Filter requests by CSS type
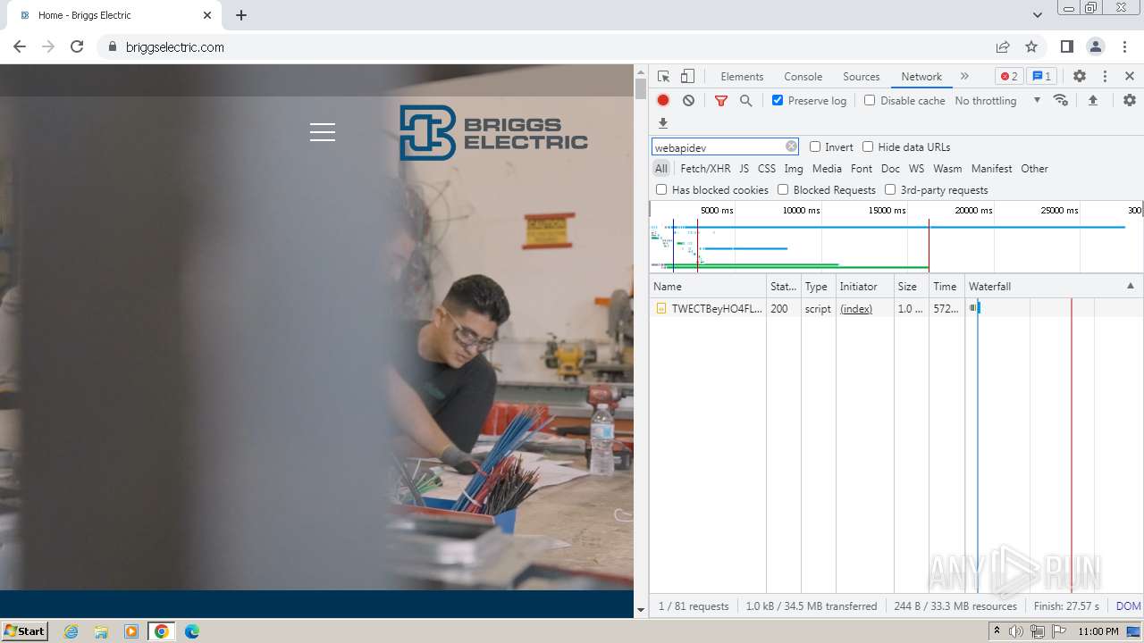The image size is (1144, 643). [767, 168]
